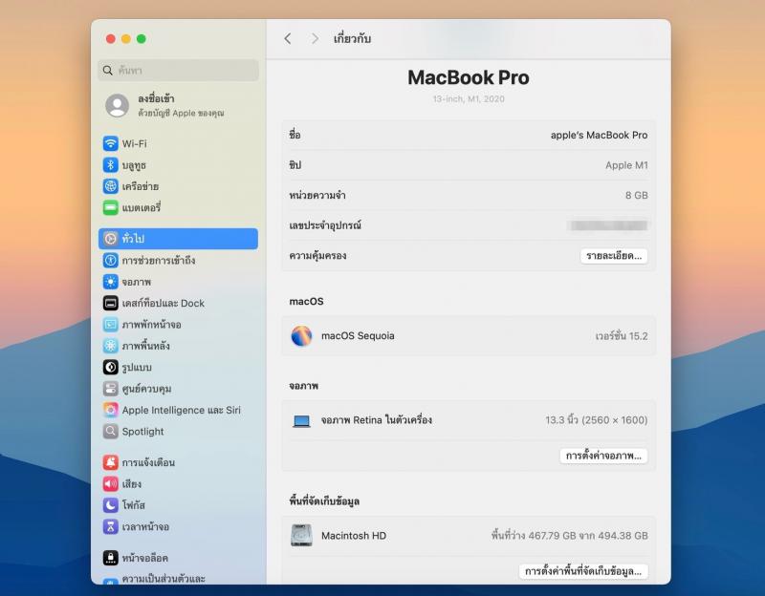Open จอภาพ (Displays) in the sidebar
This screenshot has height=596, width=765.
178,282
